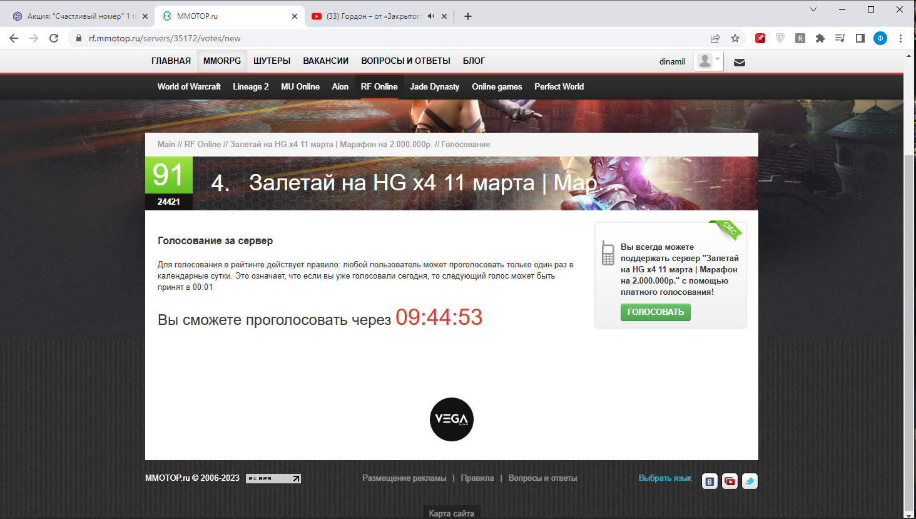Open the tab search chevron in title bar
Viewport: 916px width, 519px height.
click(x=813, y=9)
